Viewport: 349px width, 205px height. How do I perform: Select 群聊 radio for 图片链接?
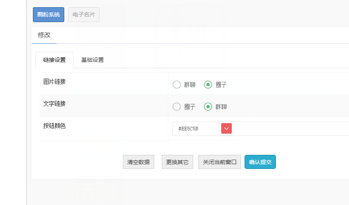[177, 85]
